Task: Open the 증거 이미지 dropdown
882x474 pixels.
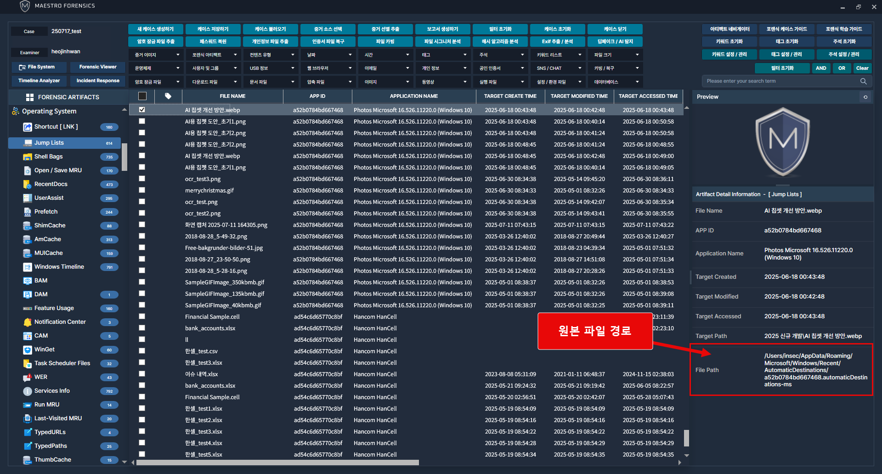Action: pos(156,55)
